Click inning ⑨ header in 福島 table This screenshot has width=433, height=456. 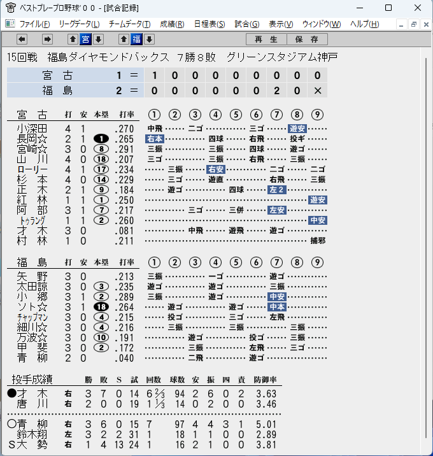317,262
